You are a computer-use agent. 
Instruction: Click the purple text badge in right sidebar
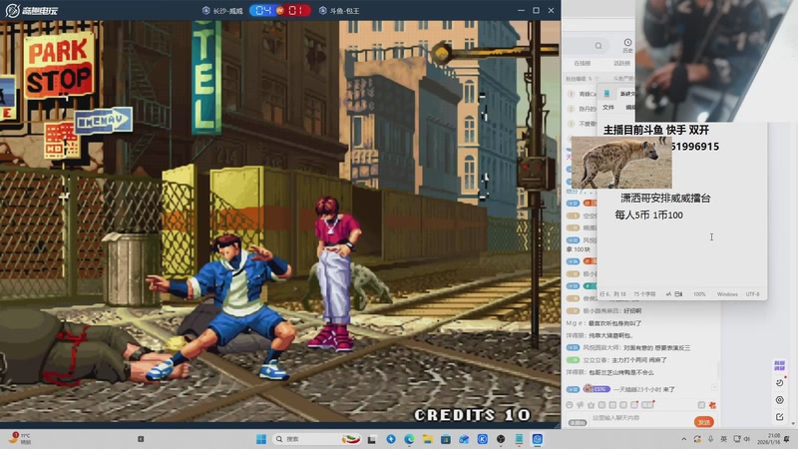[780, 365]
